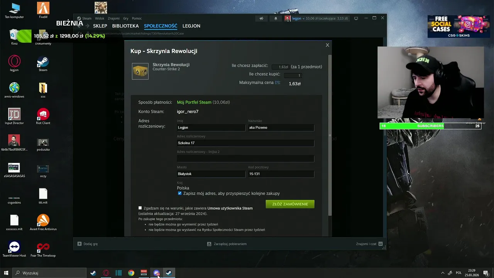Open Pomoc menu
The height and width of the screenshot is (278, 494).
(x=137, y=18)
